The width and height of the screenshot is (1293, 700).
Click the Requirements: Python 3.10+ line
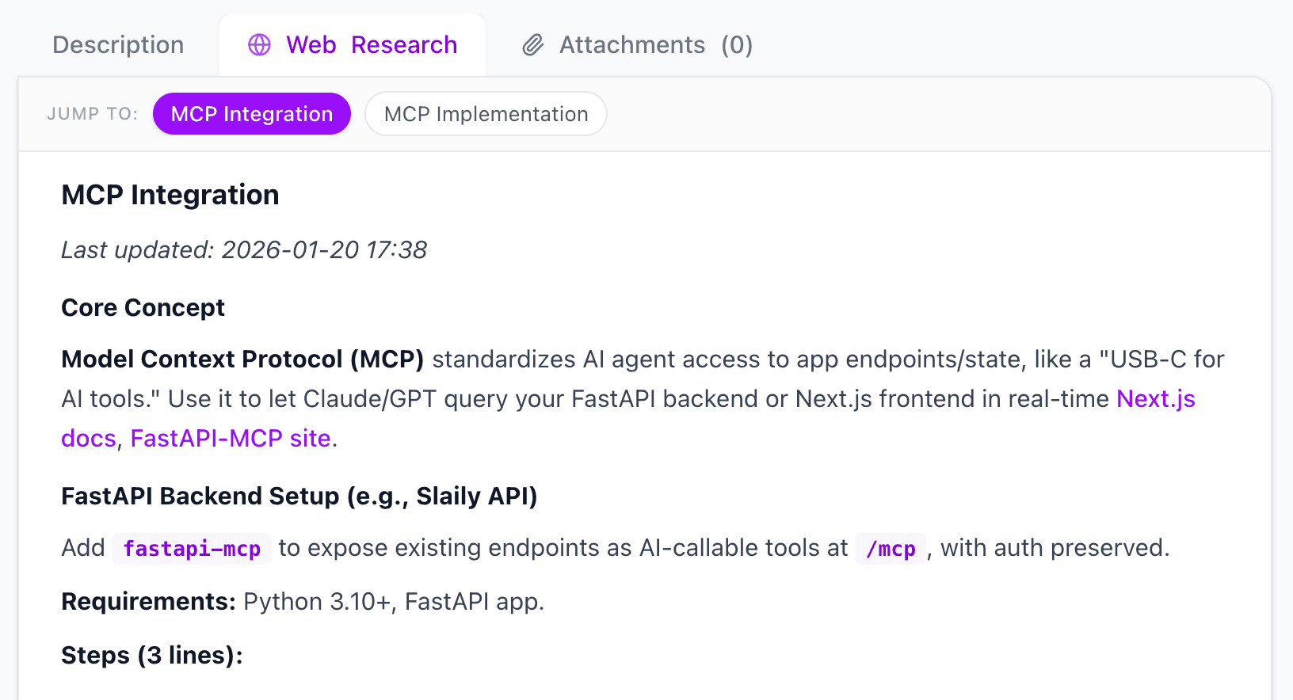click(303, 602)
